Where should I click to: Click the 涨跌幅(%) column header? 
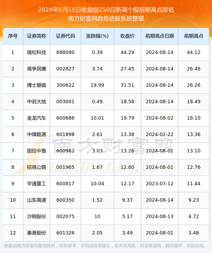click(x=97, y=36)
